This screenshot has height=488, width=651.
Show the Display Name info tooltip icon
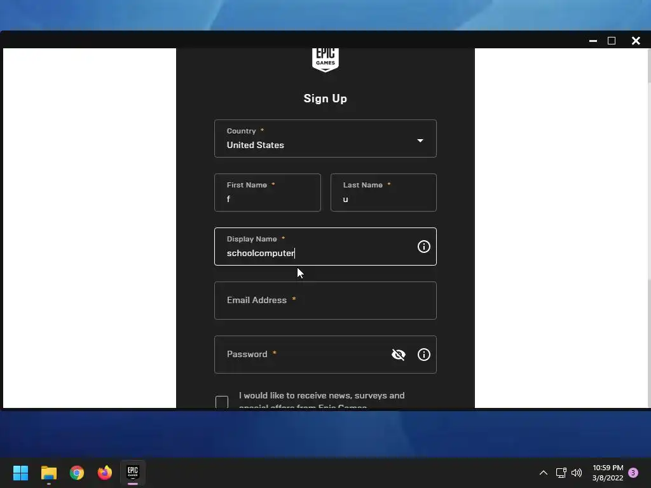423,247
